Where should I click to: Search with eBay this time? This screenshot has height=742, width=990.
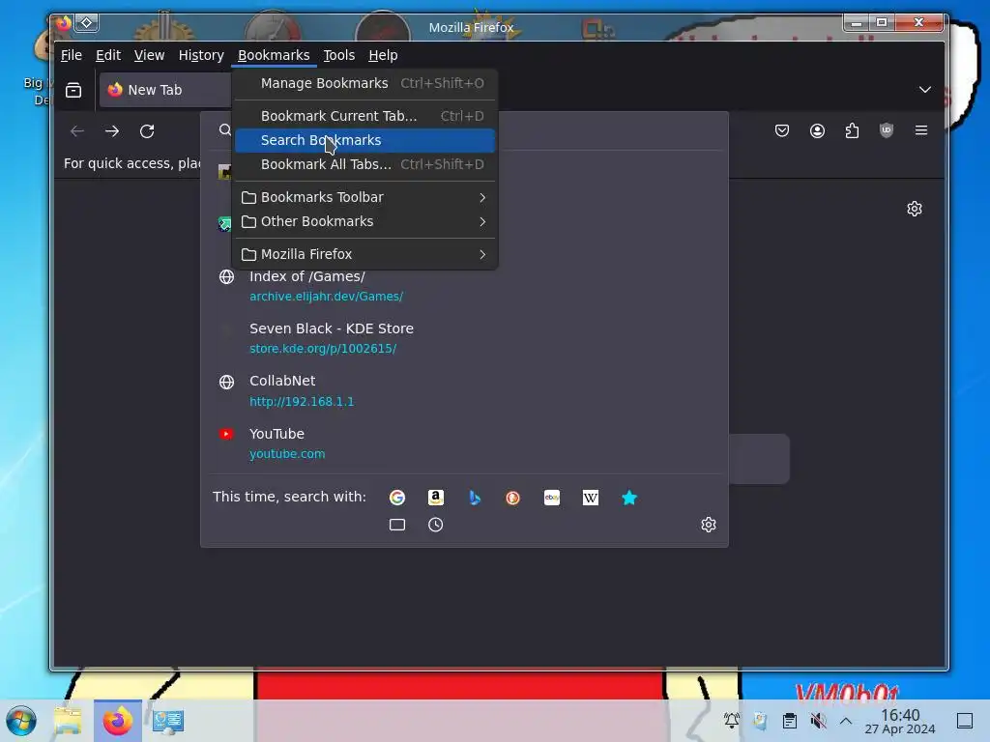[x=552, y=498]
